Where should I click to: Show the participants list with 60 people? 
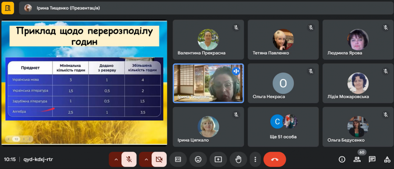(357, 159)
